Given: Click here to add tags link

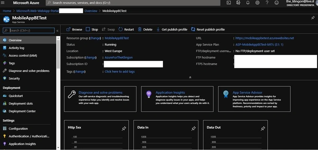Looking at the screenshot, I should 120,71.
